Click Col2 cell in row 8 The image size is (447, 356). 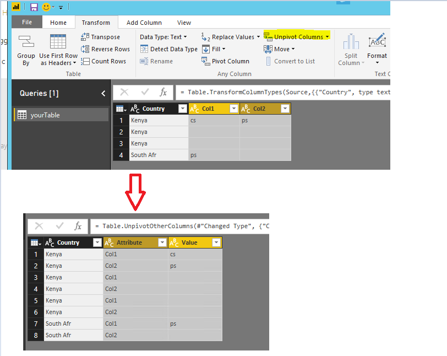135,335
